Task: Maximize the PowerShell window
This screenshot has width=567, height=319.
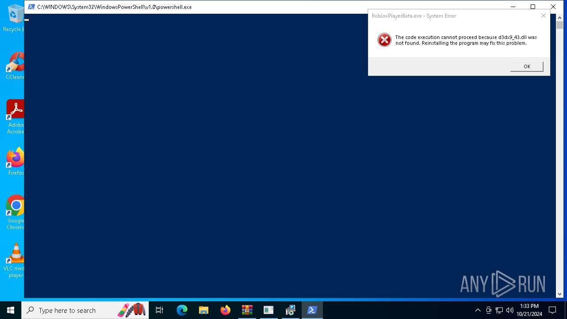Action: (533, 7)
